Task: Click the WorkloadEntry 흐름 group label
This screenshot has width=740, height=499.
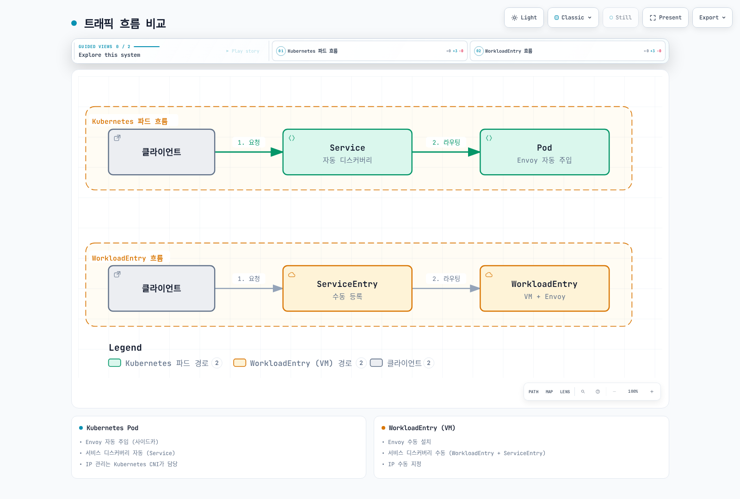Action: click(128, 258)
